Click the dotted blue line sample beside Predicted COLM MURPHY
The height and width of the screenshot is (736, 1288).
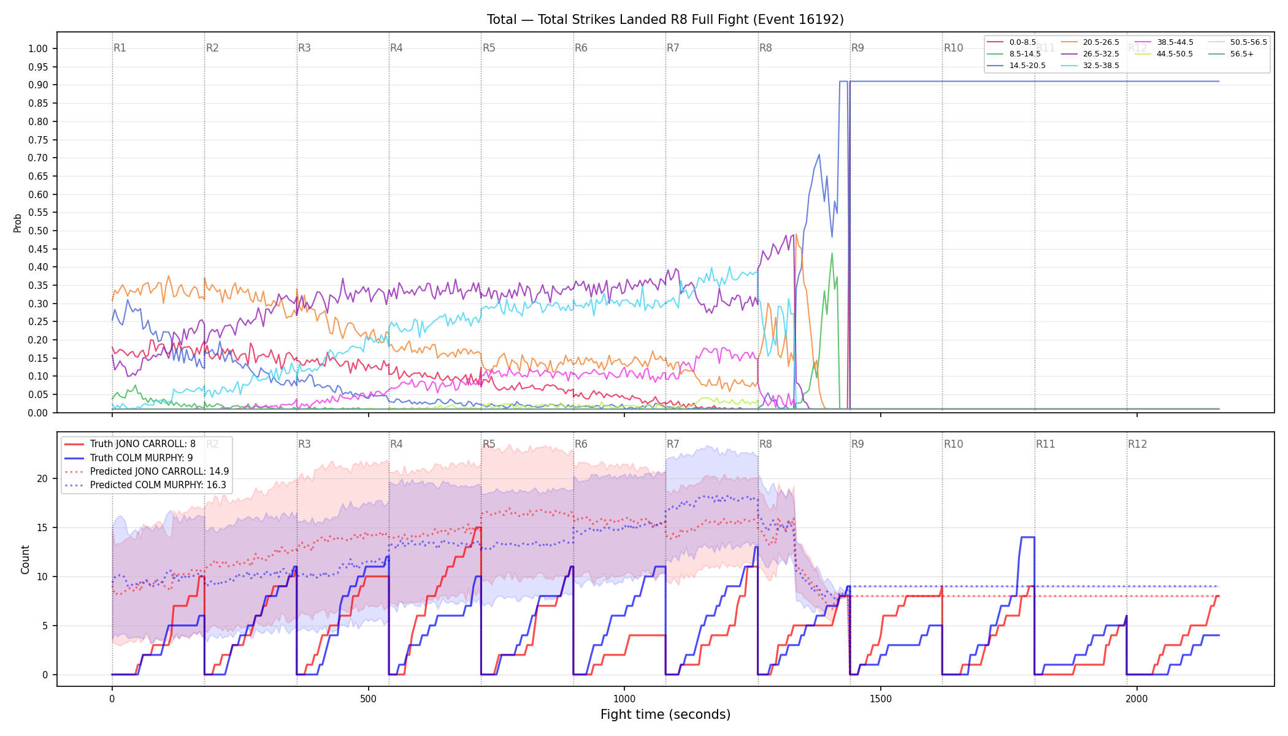(75, 485)
